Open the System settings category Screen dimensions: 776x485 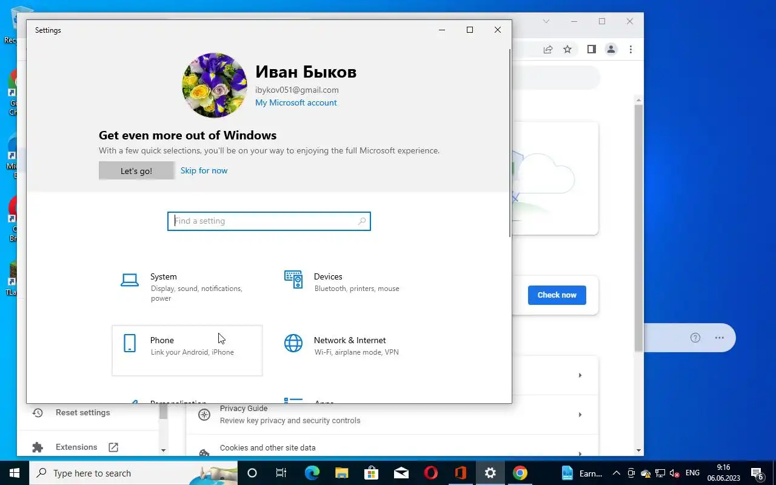click(187, 287)
